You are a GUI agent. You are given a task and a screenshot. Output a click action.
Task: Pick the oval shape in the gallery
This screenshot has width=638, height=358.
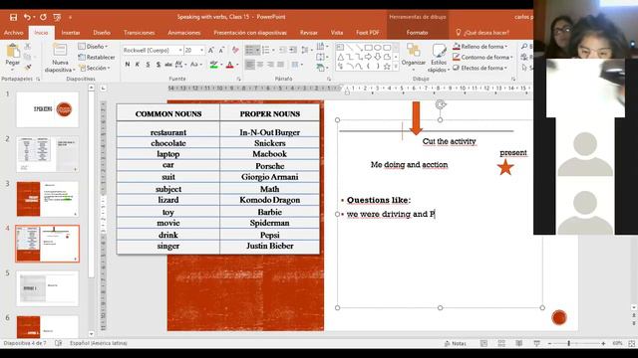[x=377, y=48]
